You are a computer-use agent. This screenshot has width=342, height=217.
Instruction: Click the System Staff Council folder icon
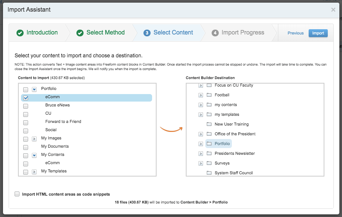point(209,173)
